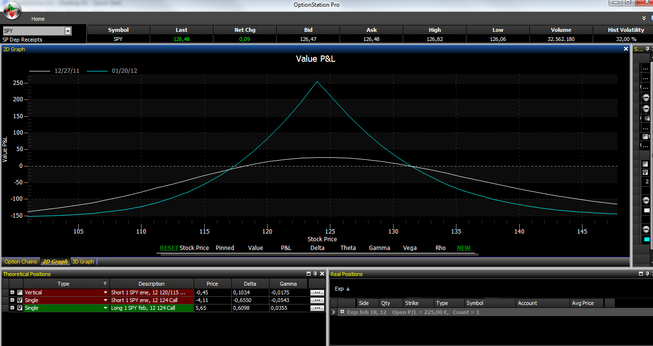Click minus icon above cyan swatch
Viewport: 653px width, 346px height.
646,229
